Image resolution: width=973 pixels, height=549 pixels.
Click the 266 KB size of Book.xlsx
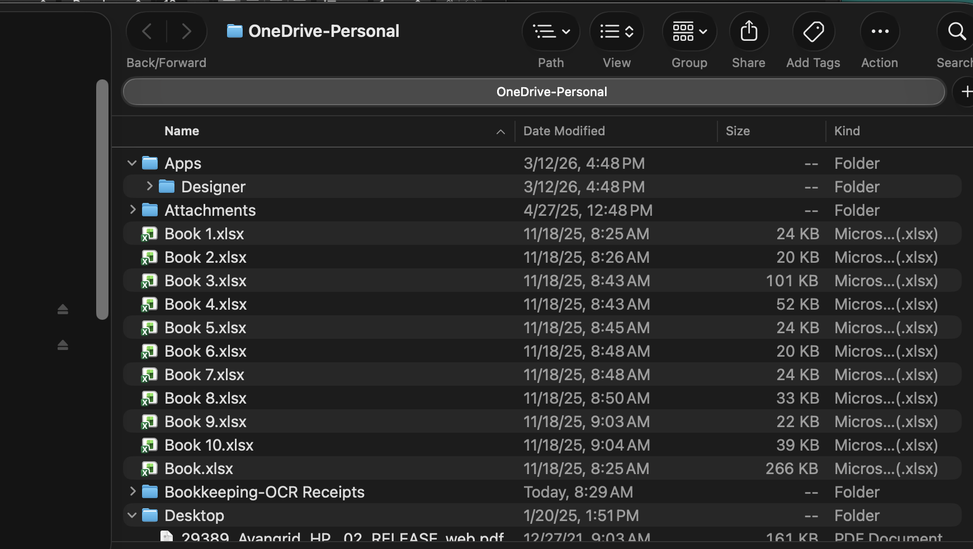pos(792,468)
